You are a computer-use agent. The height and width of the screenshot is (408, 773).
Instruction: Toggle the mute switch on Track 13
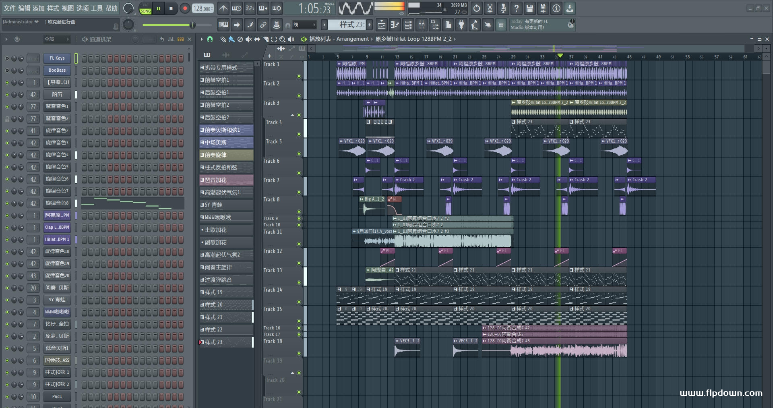click(299, 282)
